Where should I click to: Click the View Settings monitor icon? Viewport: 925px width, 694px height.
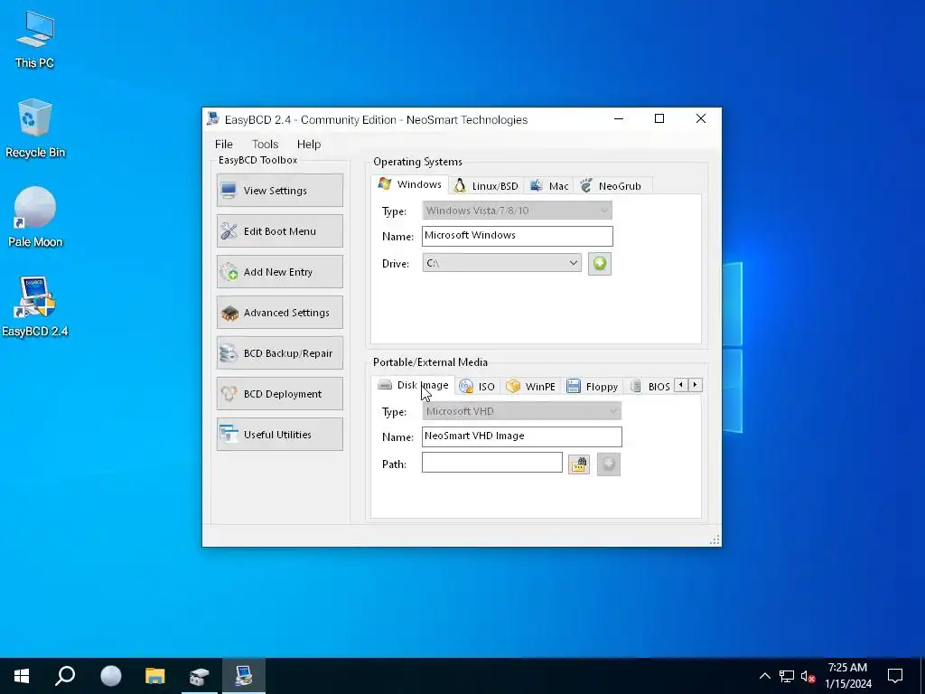[229, 190]
